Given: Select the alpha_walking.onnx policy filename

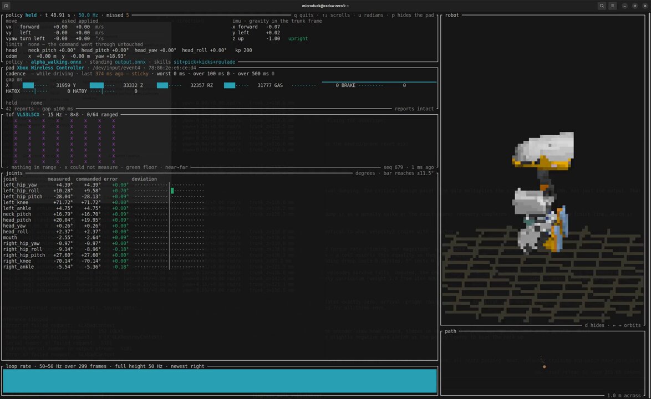Looking at the screenshot, I should (x=56, y=62).
